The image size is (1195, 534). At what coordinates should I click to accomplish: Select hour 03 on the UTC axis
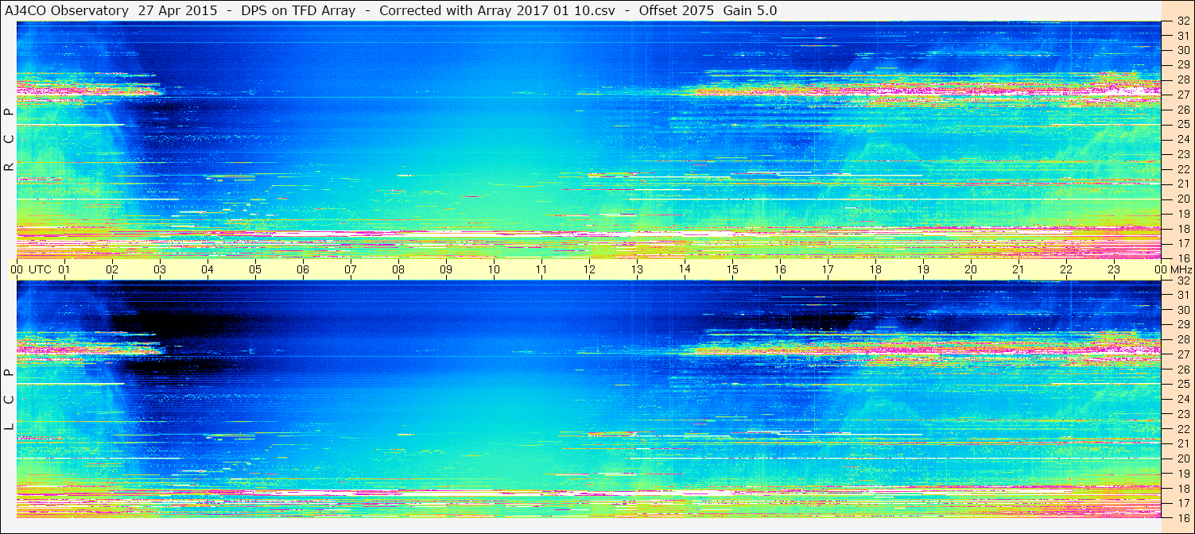[160, 269]
